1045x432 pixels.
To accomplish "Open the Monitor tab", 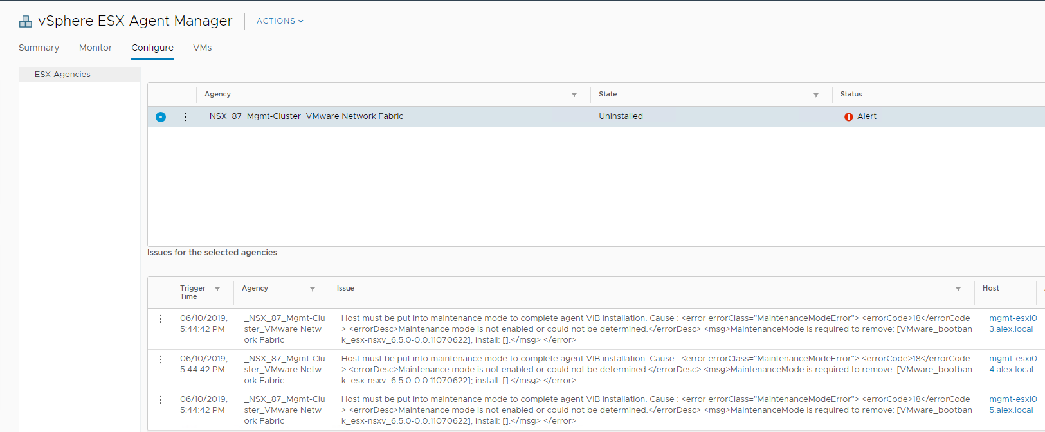I will 95,48.
